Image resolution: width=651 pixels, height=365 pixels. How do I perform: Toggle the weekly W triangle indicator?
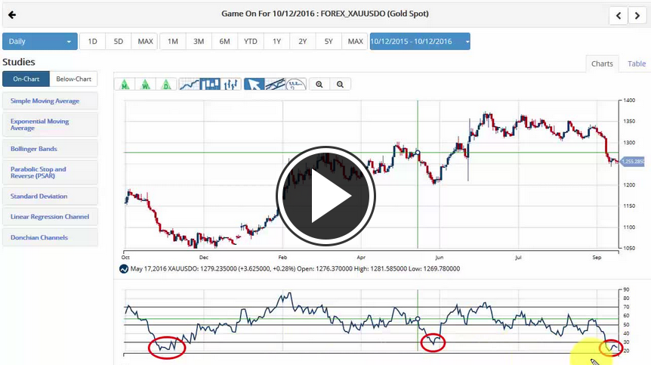(145, 85)
